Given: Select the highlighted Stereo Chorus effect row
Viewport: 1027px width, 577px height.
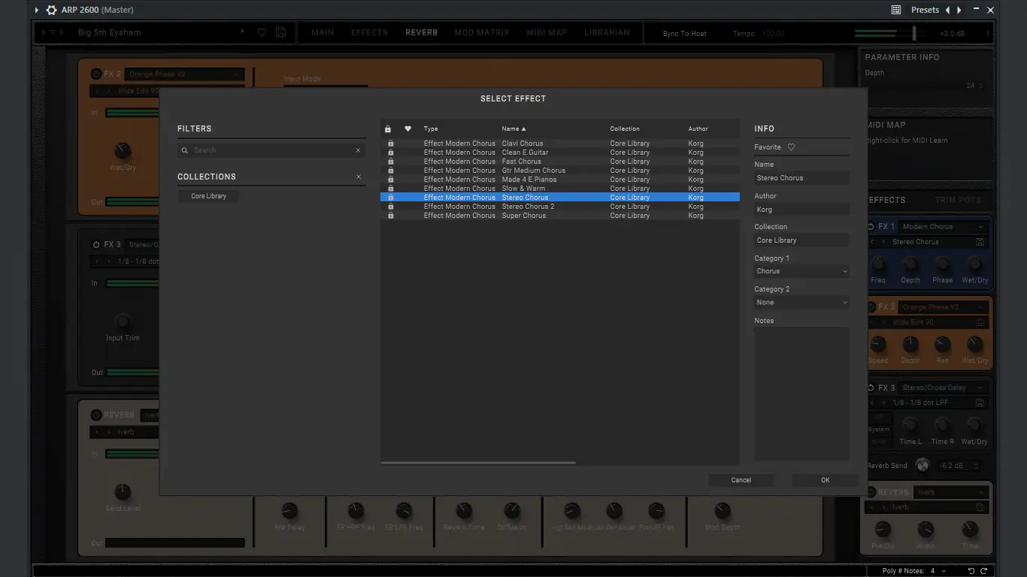Looking at the screenshot, I should 560,198.
